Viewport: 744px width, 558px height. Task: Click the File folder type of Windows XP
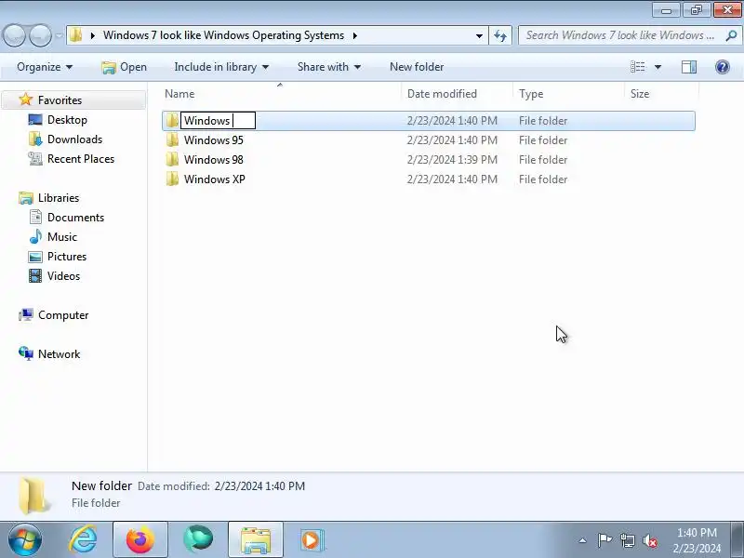(x=543, y=179)
